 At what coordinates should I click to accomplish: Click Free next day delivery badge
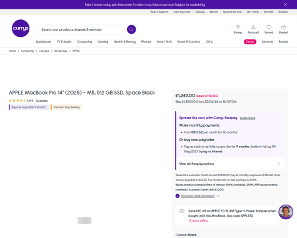pos(67,107)
